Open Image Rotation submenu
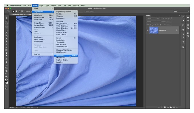The image size is (194, 113). point(43,27)
